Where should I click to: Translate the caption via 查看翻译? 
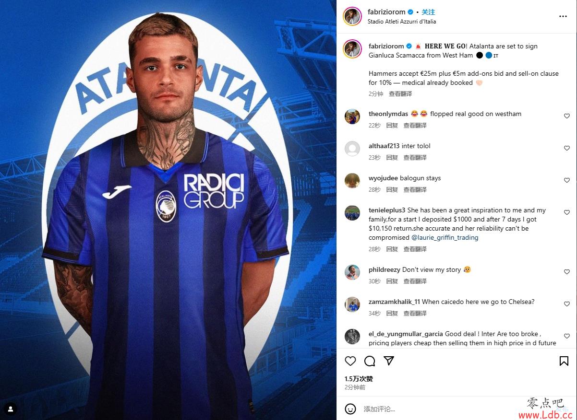(400, 94)
